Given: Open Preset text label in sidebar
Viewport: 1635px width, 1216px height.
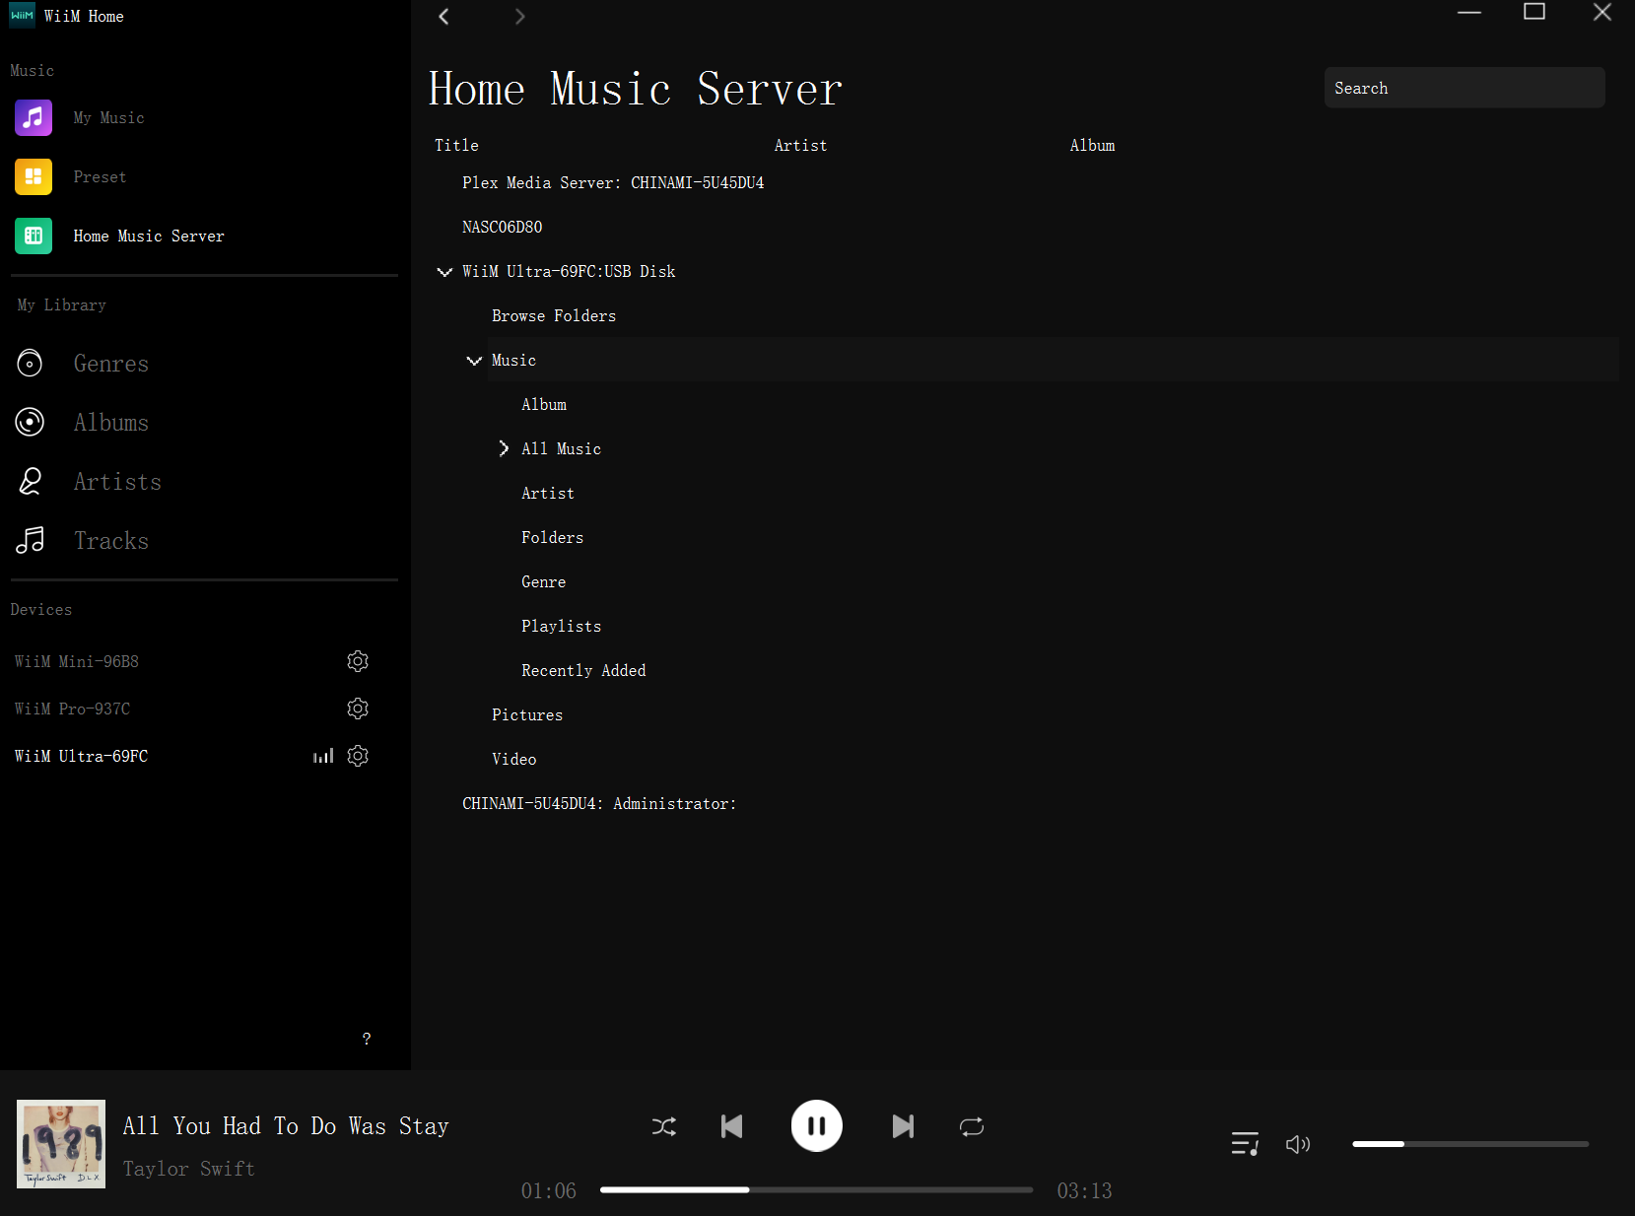Looking at the screenshot, I should click(x=100, y=176).
